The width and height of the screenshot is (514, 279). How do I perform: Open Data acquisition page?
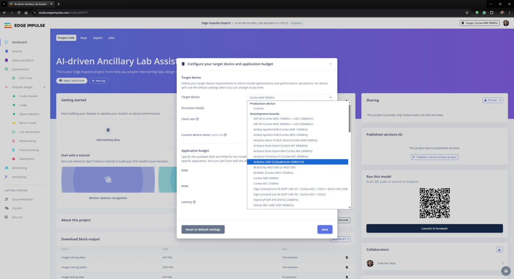coord(22,60)
